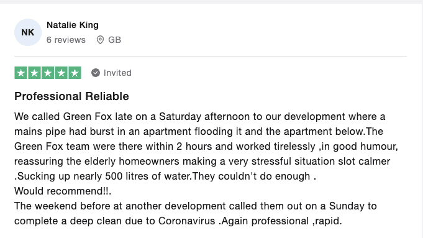Click the location pin icon
Image resolution: width=423 pixels, height=238 pixels.
click(100, 40)
